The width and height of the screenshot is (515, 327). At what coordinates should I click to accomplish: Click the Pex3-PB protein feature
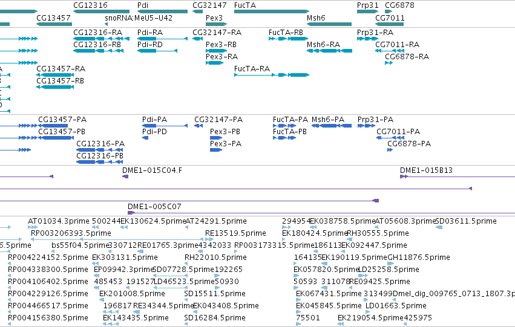coord(216,138)
